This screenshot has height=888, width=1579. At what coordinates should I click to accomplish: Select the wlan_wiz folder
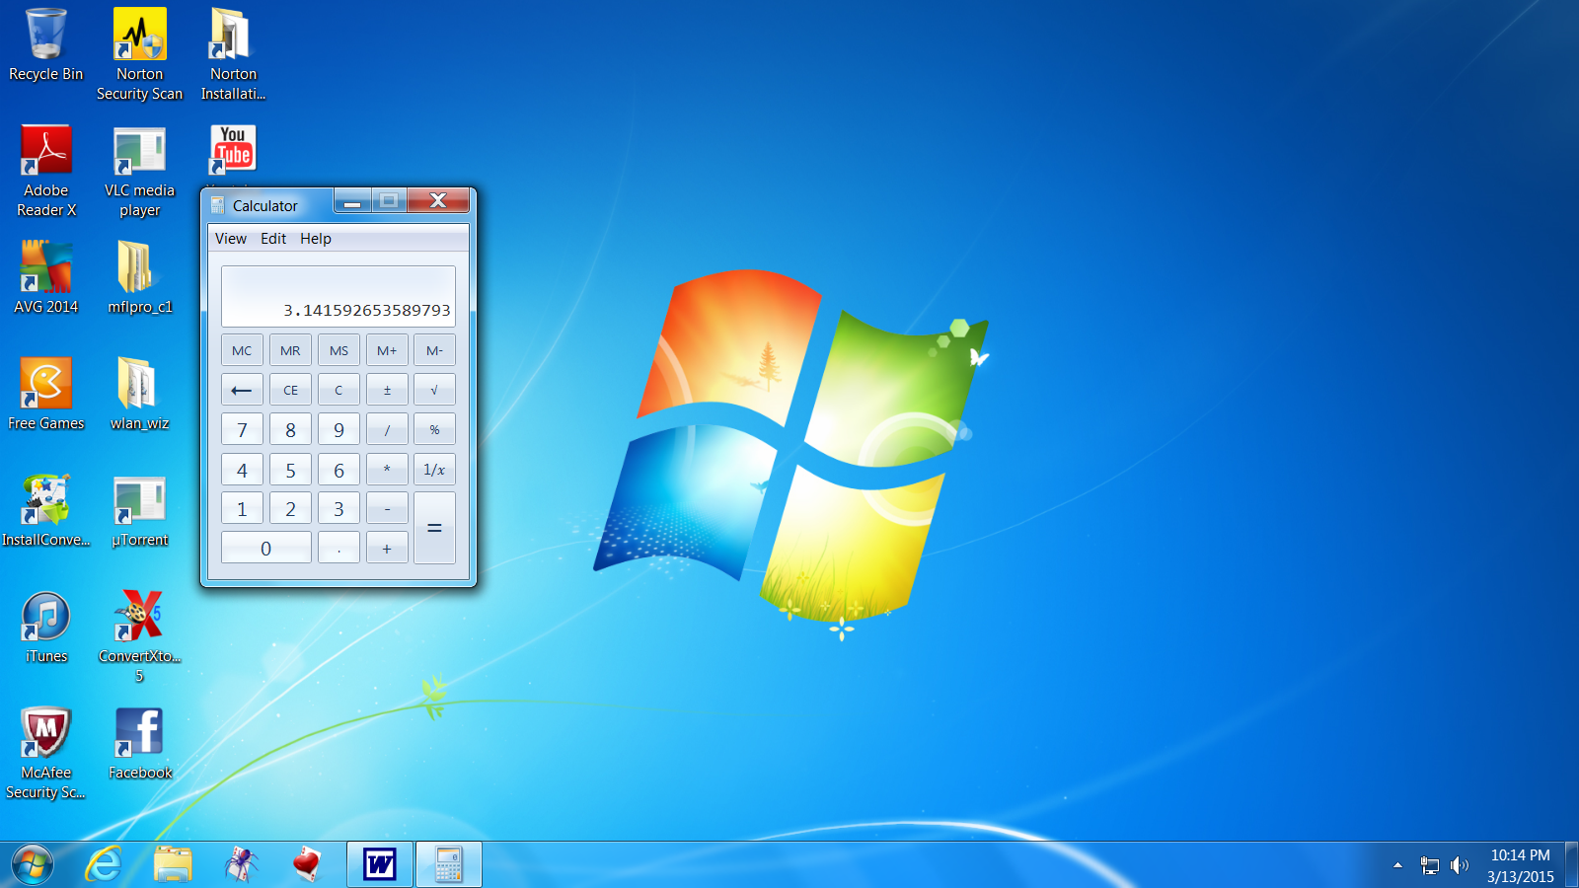point(139,394)
